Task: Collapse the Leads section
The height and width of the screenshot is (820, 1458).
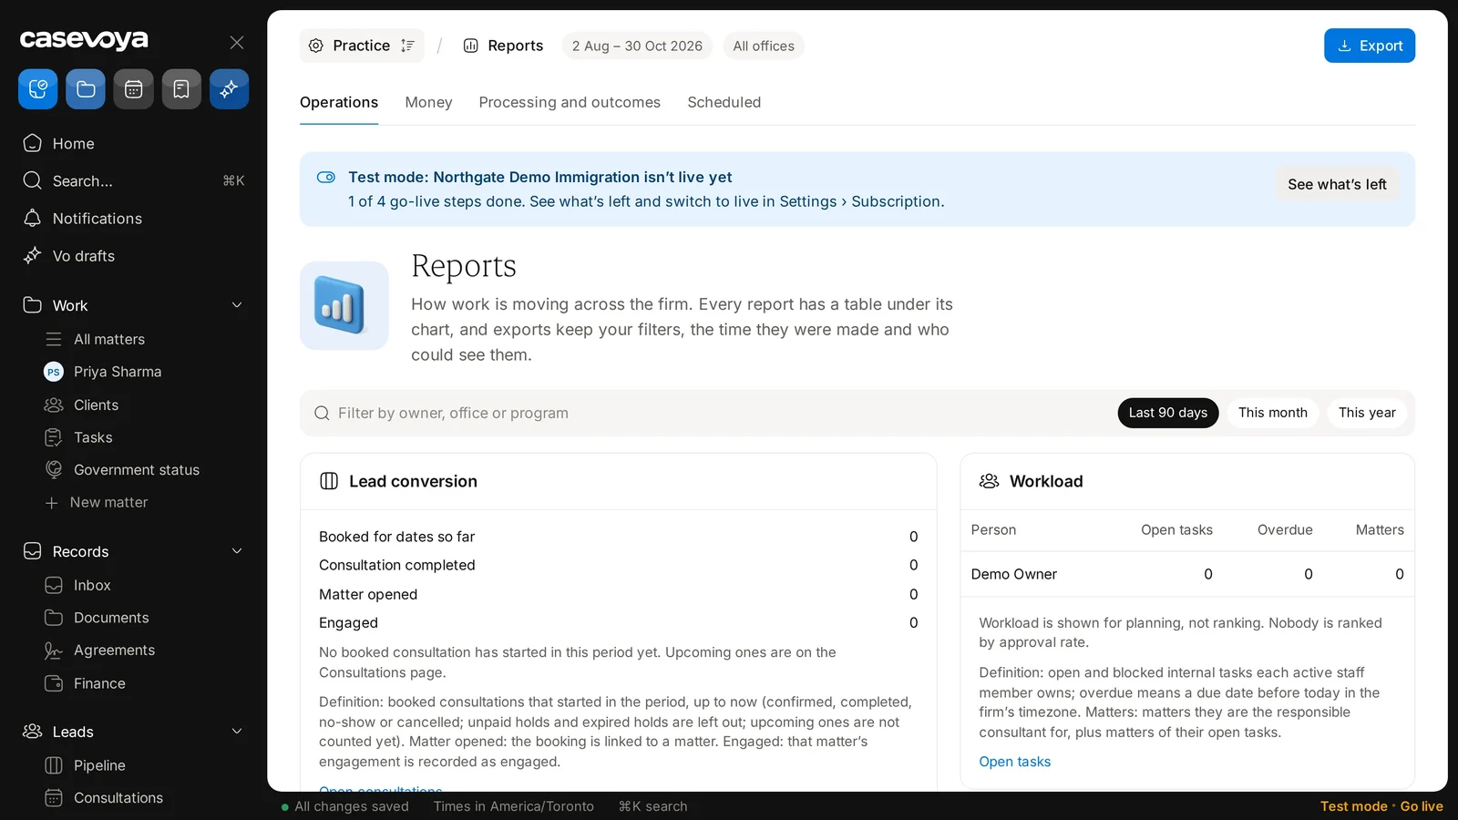Action: tap(237, 732)
